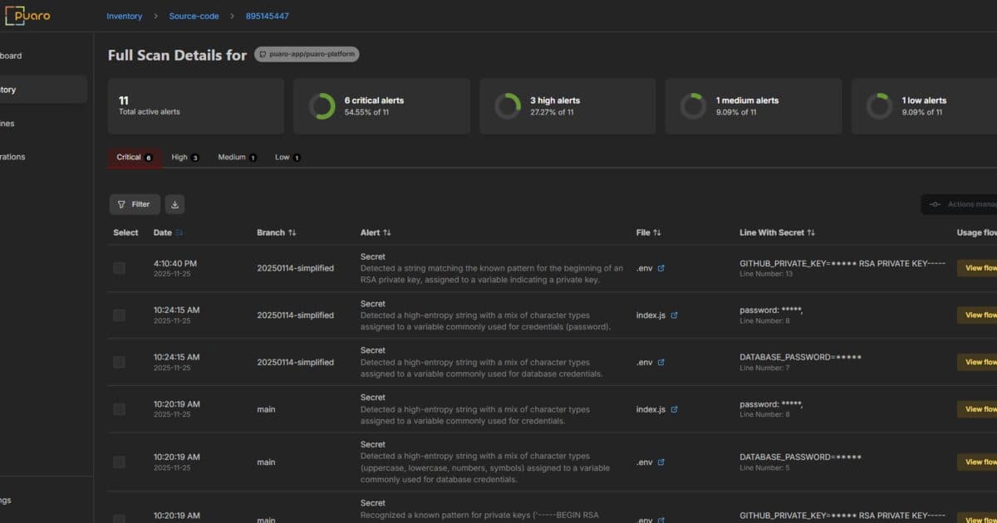This screenshot has height=523, width=997.
Task: Switch to the High alerts tab
Action: pos(184,157)
